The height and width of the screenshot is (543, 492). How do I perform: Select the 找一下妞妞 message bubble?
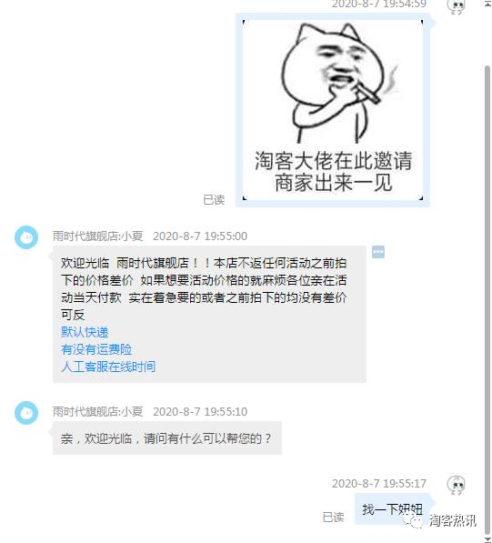pyautogui.click(x=392, y=509)
